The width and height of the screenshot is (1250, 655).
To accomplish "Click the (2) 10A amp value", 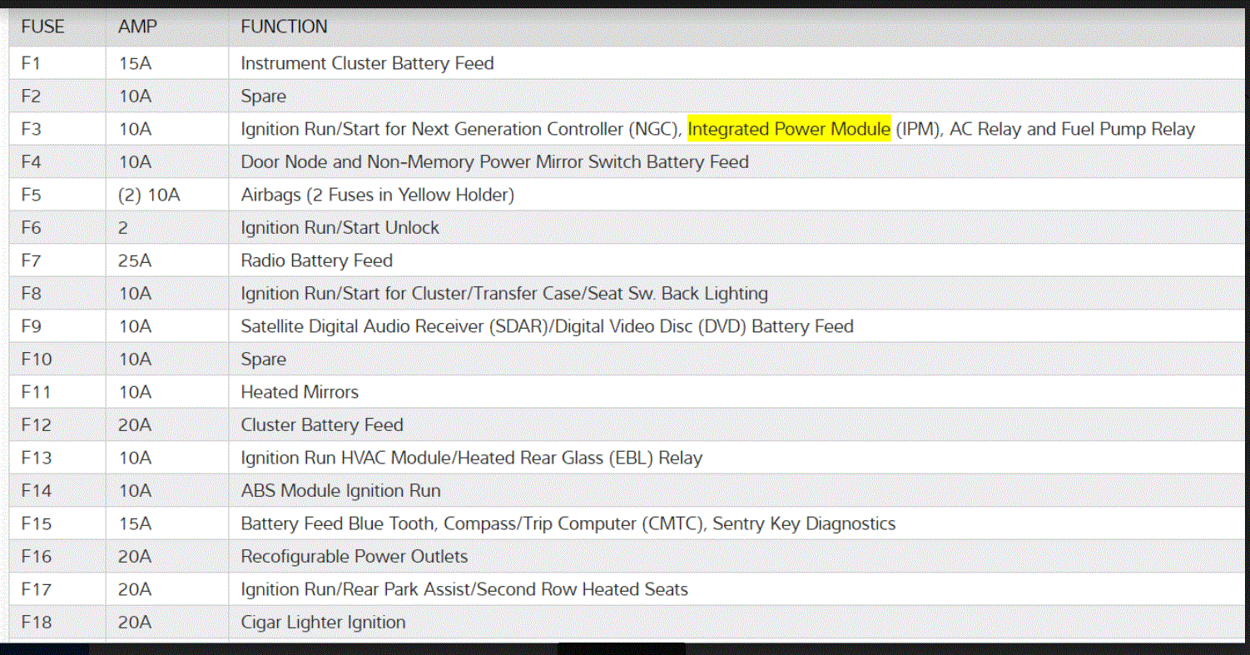I will click(150, 195).
